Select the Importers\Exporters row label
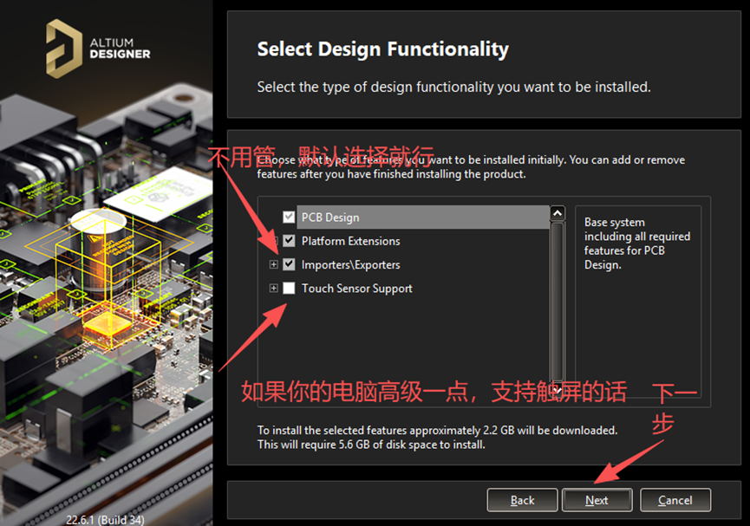 (x=350, y=265)
